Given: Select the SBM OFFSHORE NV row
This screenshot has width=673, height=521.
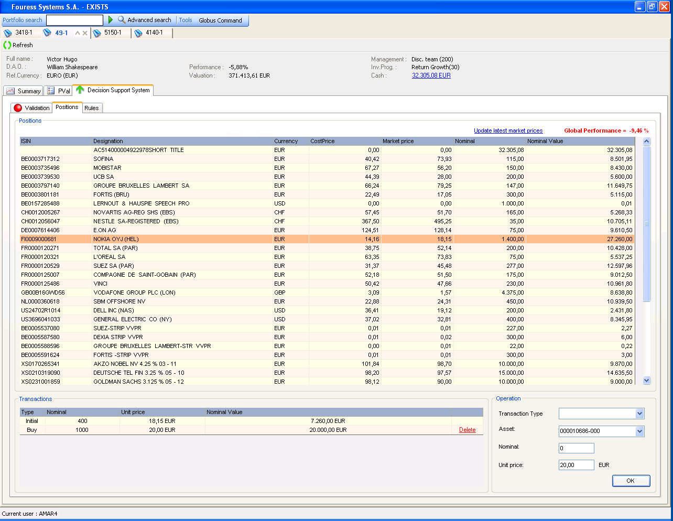Looking at the screenshot, I should point(327,301).
